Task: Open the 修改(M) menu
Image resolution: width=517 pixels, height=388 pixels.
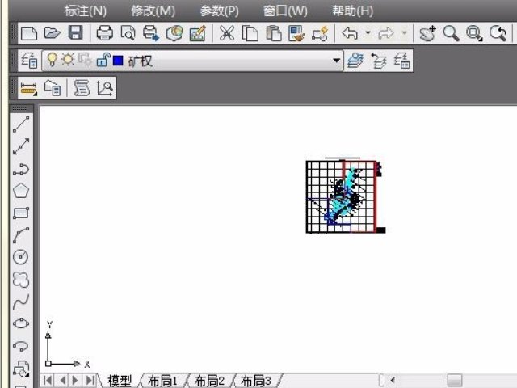Action: point(153,11)
